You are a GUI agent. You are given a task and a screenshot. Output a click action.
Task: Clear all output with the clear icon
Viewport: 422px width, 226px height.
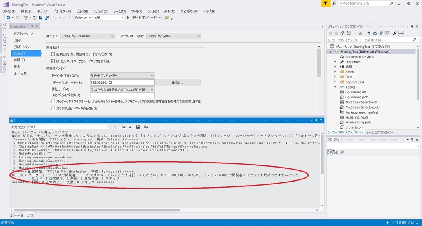[x=138, y=127]
